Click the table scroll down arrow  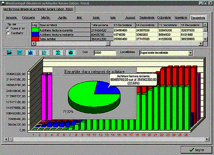click(x=205, y=39)
